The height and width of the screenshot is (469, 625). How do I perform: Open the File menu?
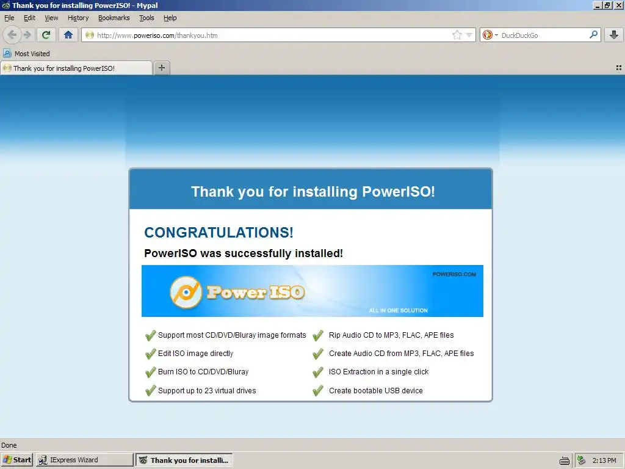pyautogui.click(x=9, y=18)
